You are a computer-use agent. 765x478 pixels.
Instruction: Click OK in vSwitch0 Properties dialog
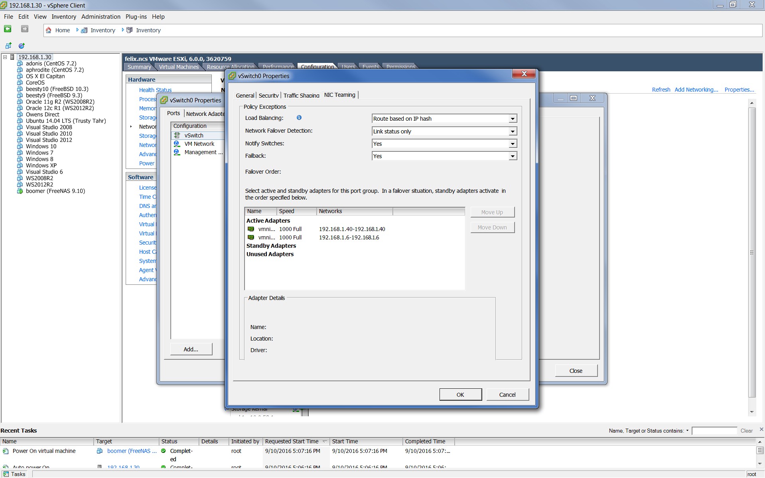[x=460, y=395]
